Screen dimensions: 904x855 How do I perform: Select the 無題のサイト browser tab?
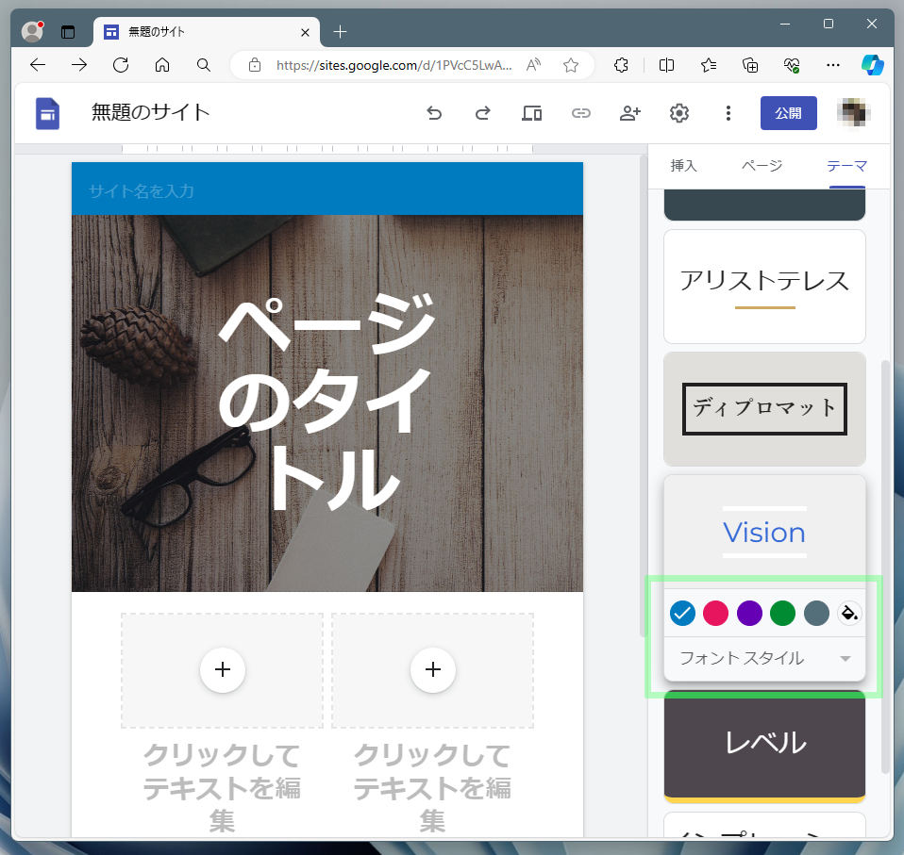point(207,32)
